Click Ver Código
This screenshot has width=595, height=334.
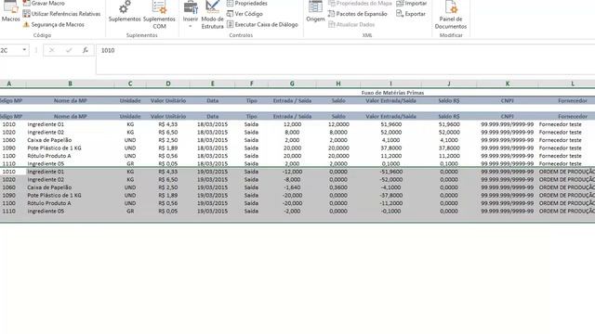tap(245, 14)
